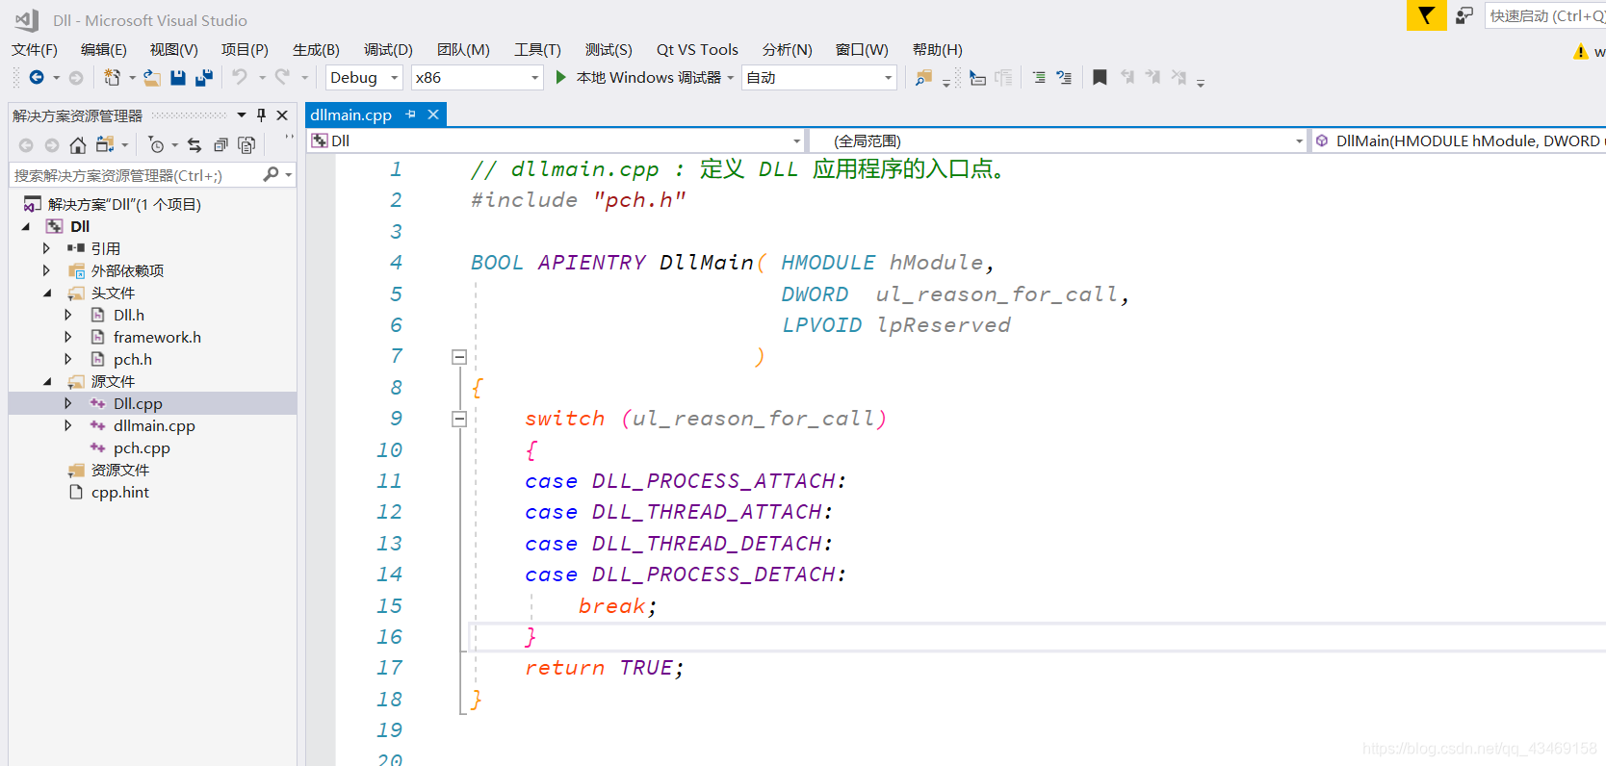The height and width of the screenshot is (766, 1606).
Task: Open Solution Explorer window options dropdown arrow
Action: pyautogui.click(x=242, y=115)
